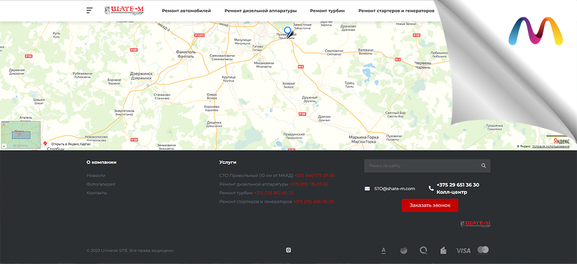The image size is (577, 264).
Task: Click the Ремонт турбин footer service text
Action: 236,193
